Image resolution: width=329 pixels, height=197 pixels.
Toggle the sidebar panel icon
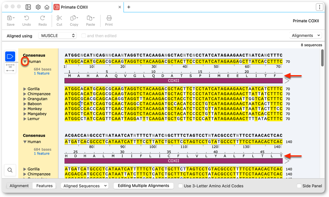[28, 7]
